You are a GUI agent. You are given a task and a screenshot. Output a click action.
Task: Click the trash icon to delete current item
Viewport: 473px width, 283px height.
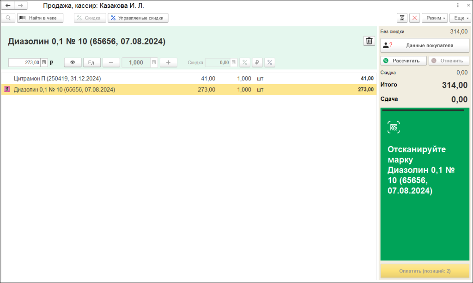coord(369,41)
